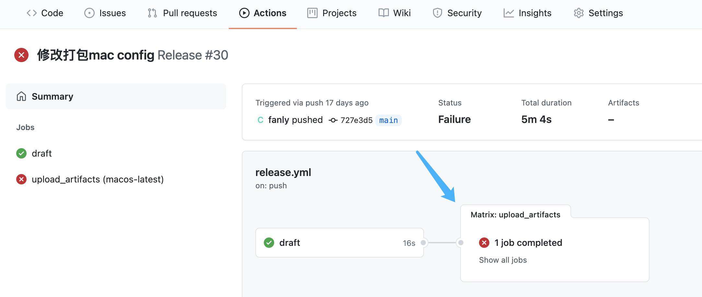702x297 pixels.
Task: Open repository Settings tab
Action: point(598,13)
